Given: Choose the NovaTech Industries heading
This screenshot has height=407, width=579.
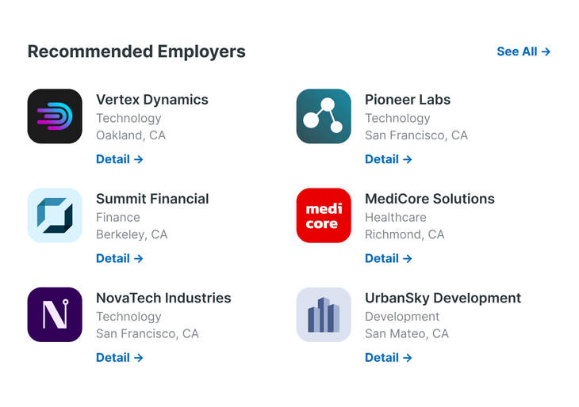Looking at the screenshot, I should 163,298.
